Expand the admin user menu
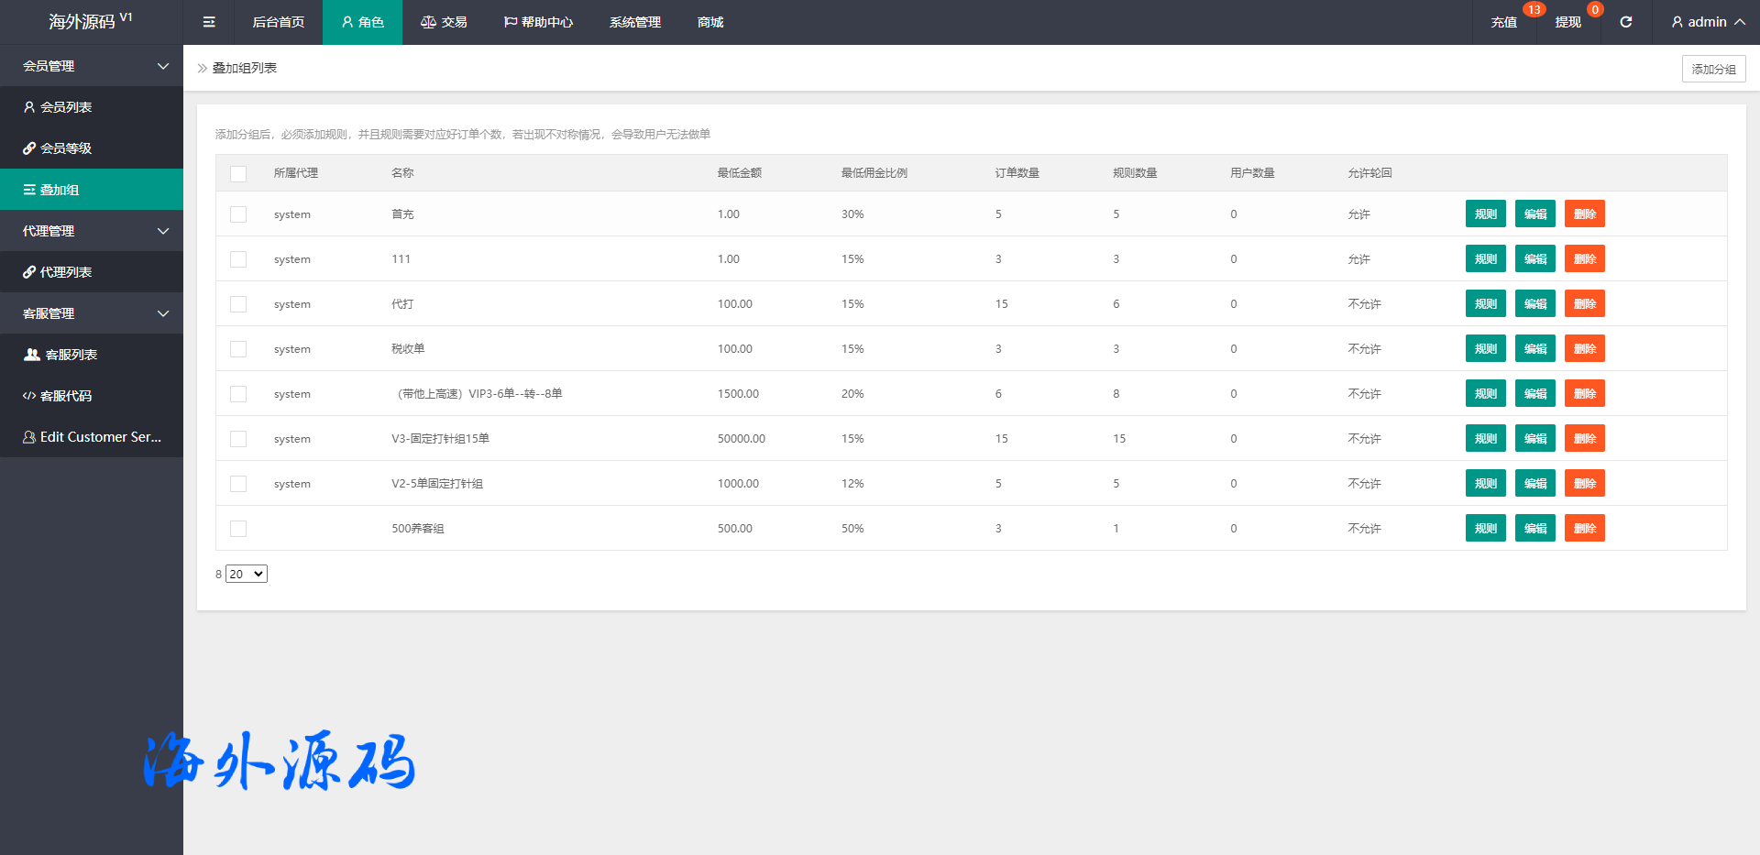1760x855 pixels. coord(1707,22)
